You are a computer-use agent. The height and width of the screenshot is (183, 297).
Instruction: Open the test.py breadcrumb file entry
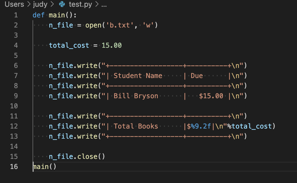click(x=80, y=4)
